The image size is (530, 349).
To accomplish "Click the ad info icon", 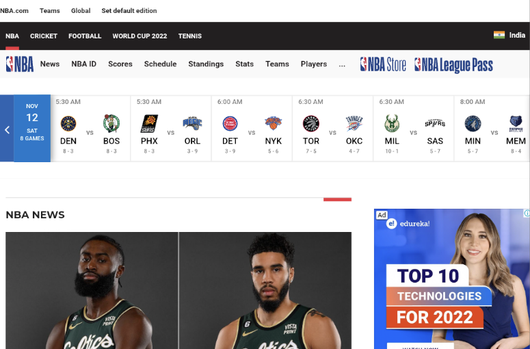I will (x=527, y=213).
